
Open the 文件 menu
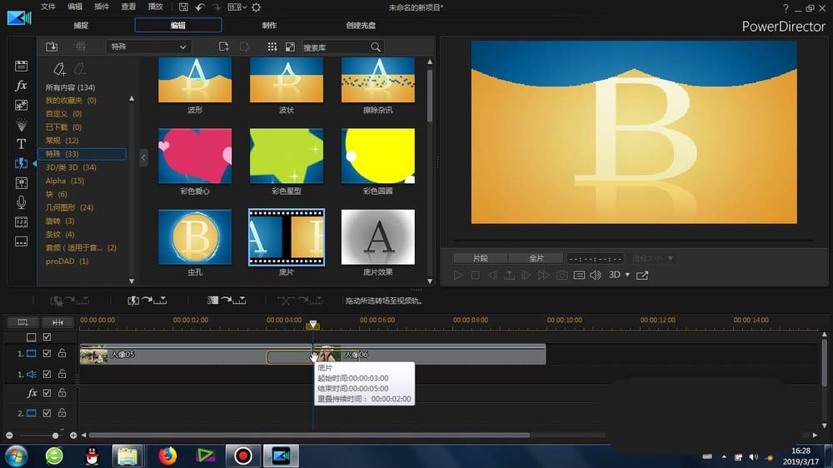coord(48,7)
